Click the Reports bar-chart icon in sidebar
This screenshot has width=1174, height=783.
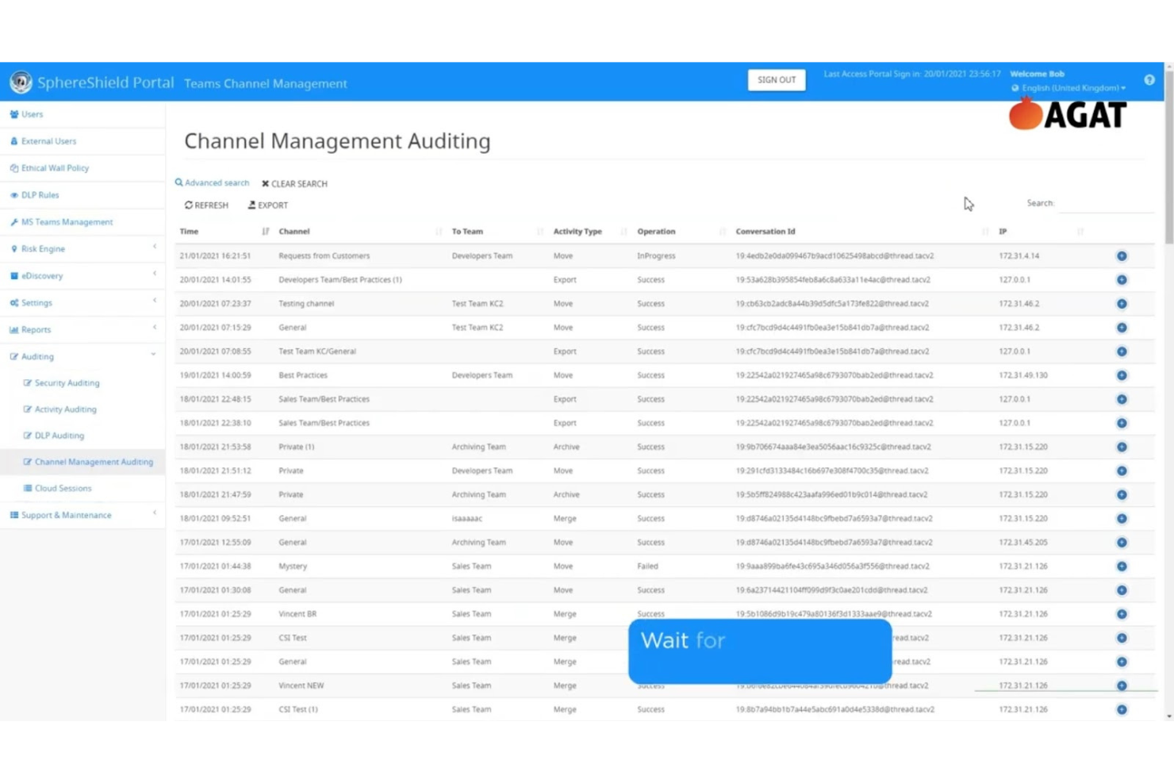tap(16, 329)
